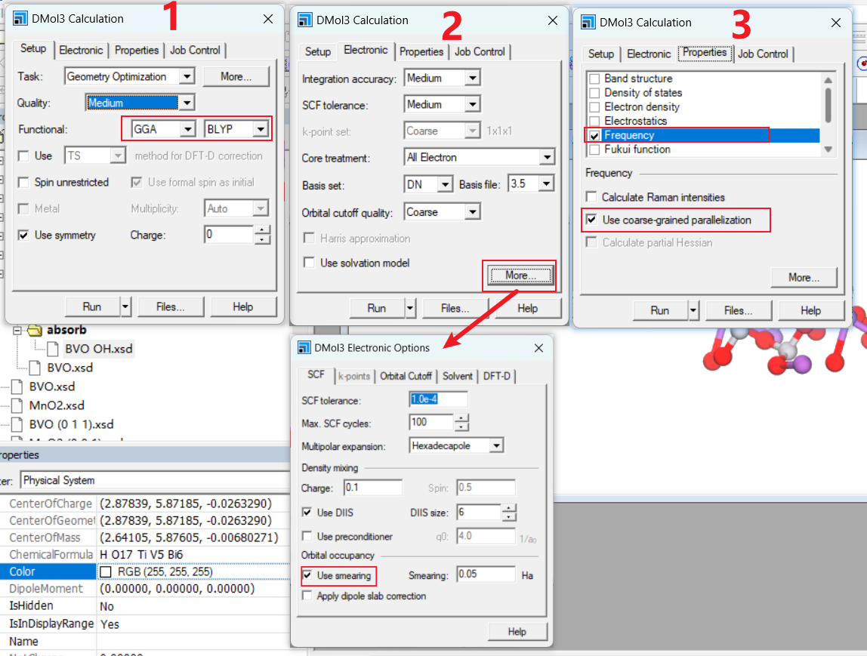Collapse the absorb folder tree node
The height and width of the screenshot is (656, 867).
pos(17,331)
